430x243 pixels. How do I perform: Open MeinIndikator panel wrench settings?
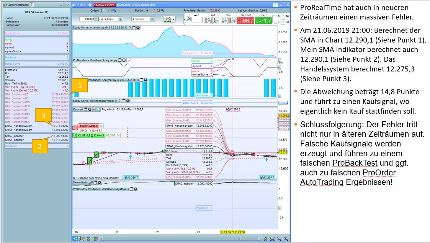tap(91, 182)
